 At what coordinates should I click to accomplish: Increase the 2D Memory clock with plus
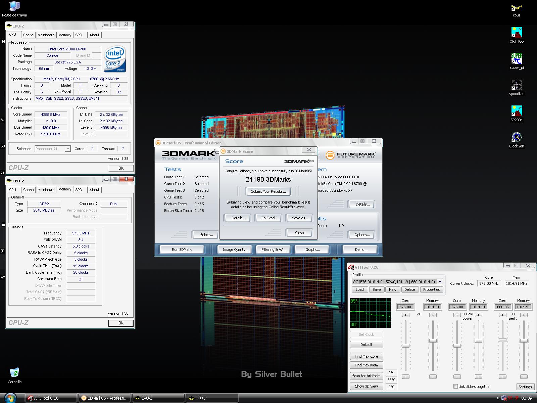[x=433, y=315]
